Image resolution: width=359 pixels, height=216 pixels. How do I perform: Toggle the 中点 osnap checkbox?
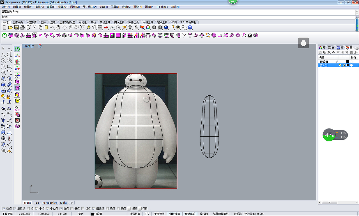click(37, 208)
